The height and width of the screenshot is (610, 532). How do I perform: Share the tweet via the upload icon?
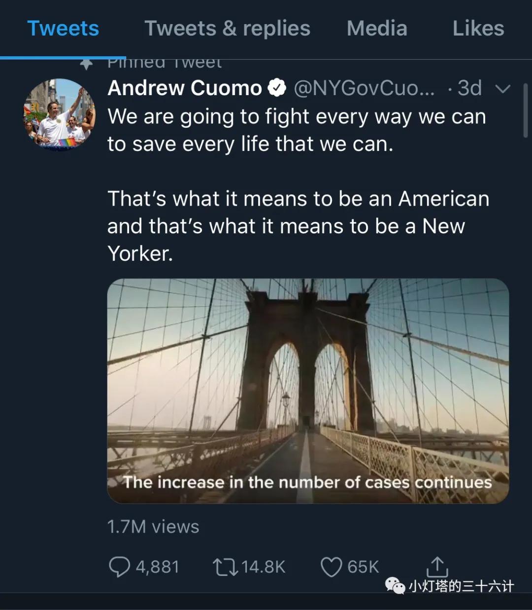coord(436,566)
